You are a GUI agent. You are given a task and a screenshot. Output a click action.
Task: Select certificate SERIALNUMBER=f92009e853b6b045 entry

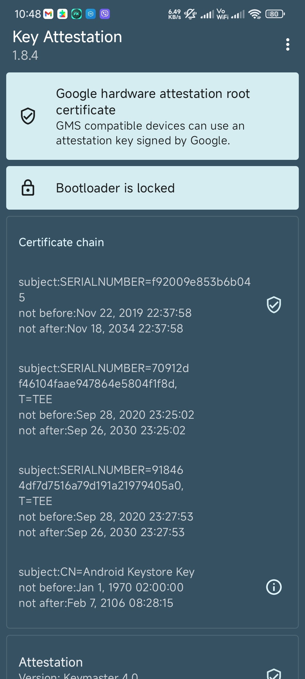[x=152, y=305]
